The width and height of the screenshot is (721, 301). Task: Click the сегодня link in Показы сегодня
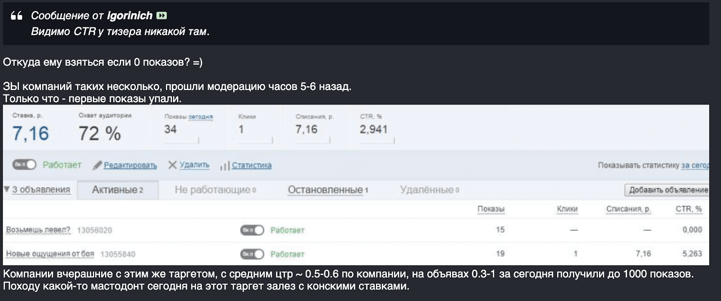[x=200, y=116]
